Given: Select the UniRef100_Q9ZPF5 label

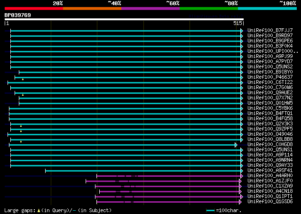Looking at the screenshot, I should (x=270, y=129).
